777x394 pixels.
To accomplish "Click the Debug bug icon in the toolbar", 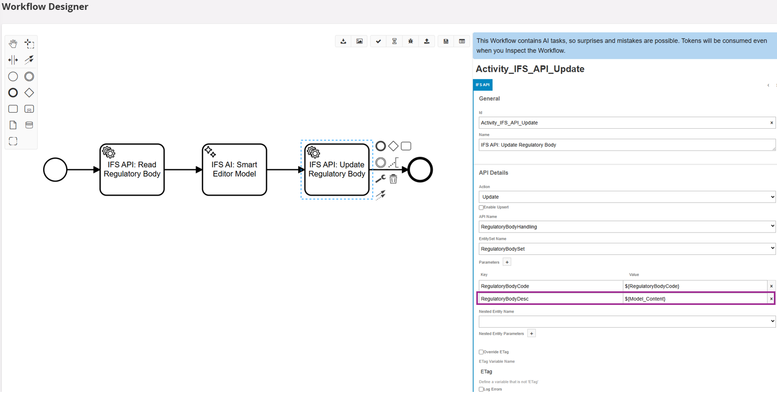I will click(x=410, y=41).
